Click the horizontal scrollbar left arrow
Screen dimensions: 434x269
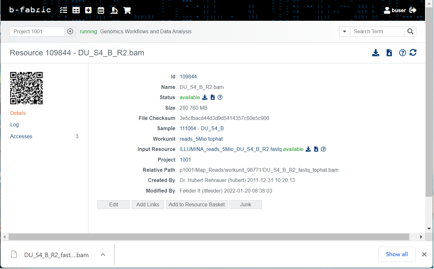pos(4,237)
